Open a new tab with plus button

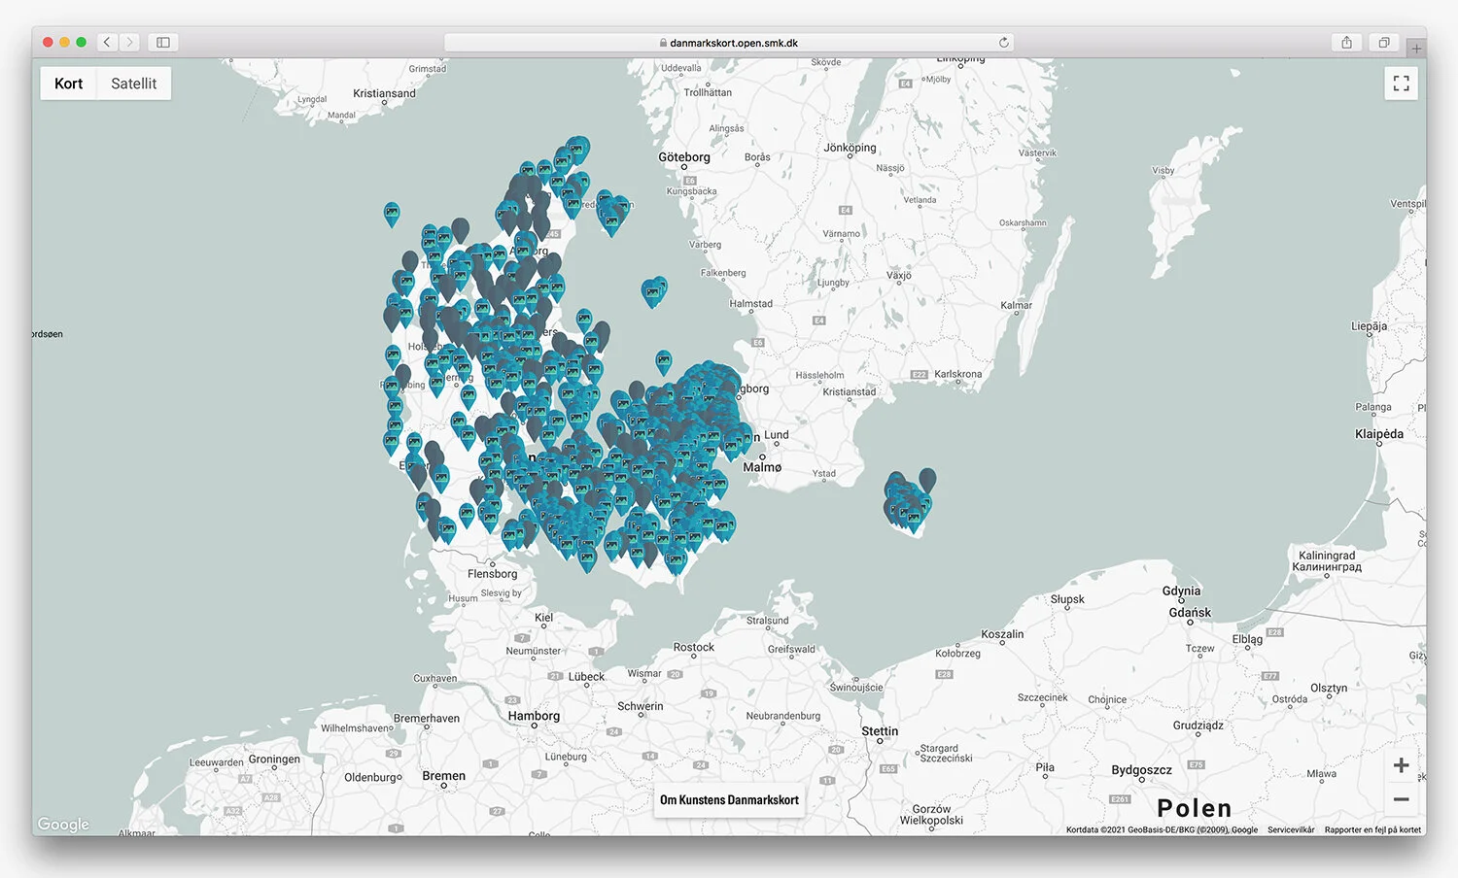pos(1416,48)
